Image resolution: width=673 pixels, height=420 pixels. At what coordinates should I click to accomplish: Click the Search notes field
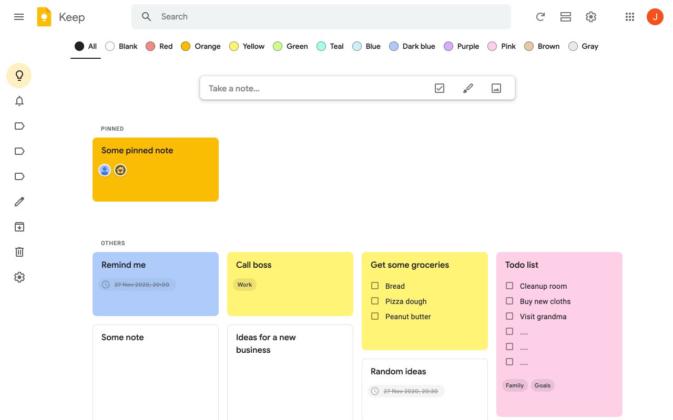[321, 16]
